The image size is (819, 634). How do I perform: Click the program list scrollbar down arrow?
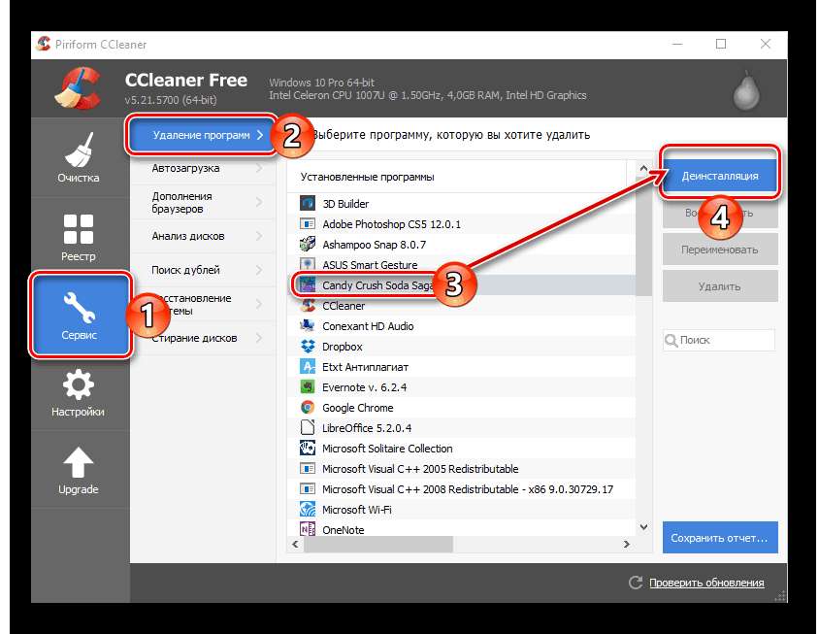(x=643, y=527)
